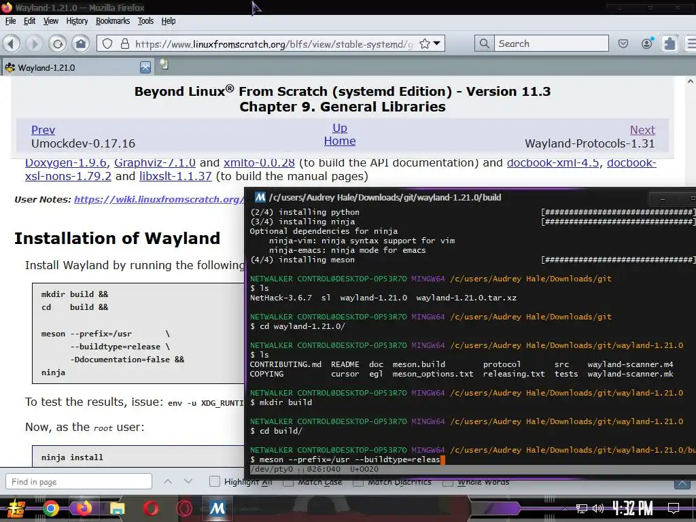
Task: Click Firefox forward navigation button
Action: (x=34, y=43)
